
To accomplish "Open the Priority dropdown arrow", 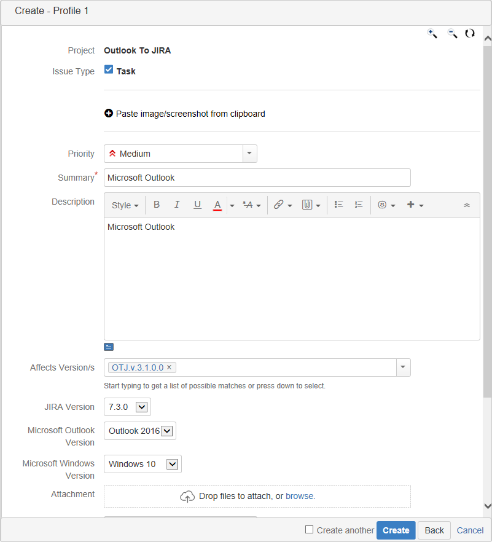I will click(249, 154).
